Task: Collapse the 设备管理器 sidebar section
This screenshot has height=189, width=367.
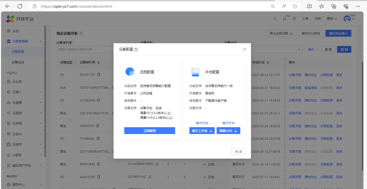Action: tap(41, 41)
